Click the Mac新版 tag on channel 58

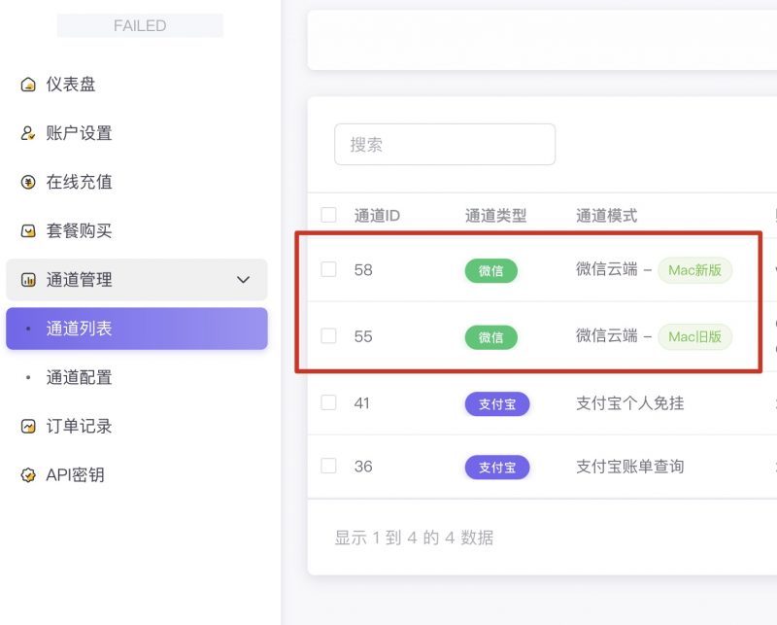click(x=697, y=270)
